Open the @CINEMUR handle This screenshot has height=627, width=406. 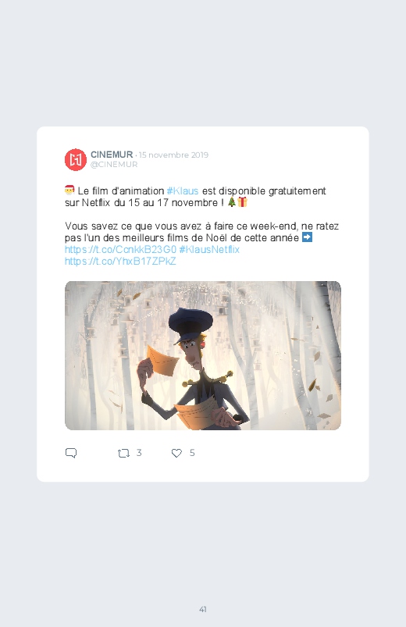click(x=114, y=165)
